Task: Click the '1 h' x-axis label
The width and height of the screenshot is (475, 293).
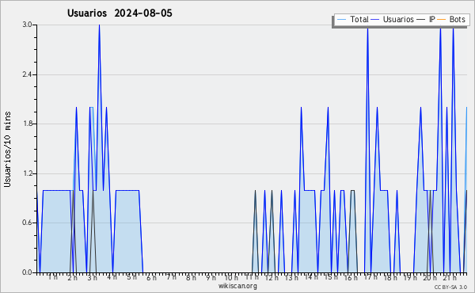Action: (53, 277)
